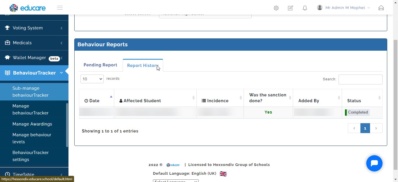Click the UK flag icon
This screenshot has height=182, width=398.
[223, 174]
